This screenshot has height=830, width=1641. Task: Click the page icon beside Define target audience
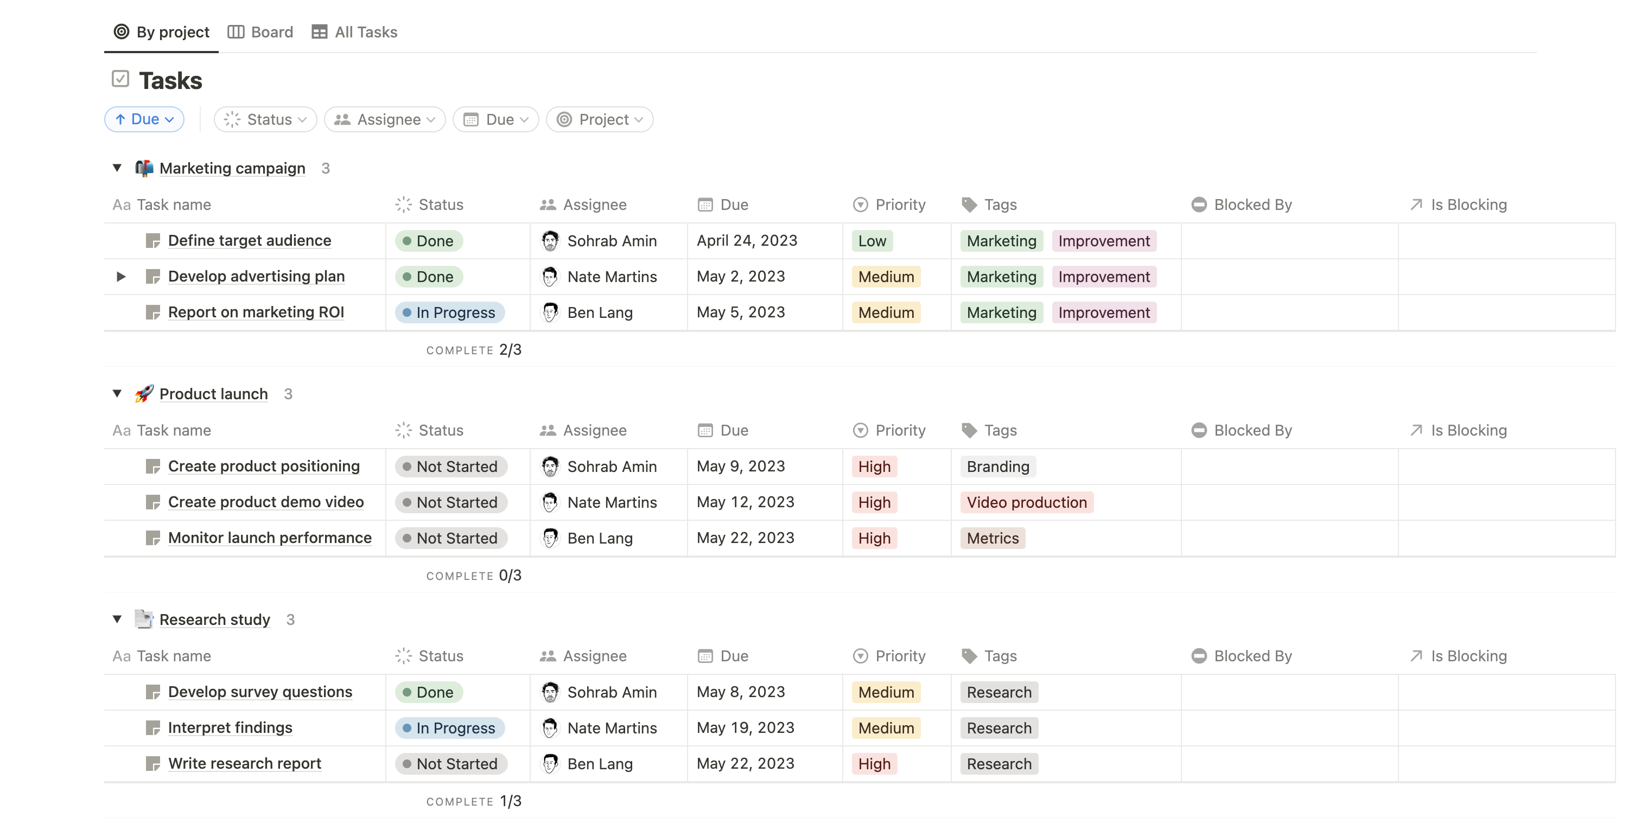coord(154,240)
